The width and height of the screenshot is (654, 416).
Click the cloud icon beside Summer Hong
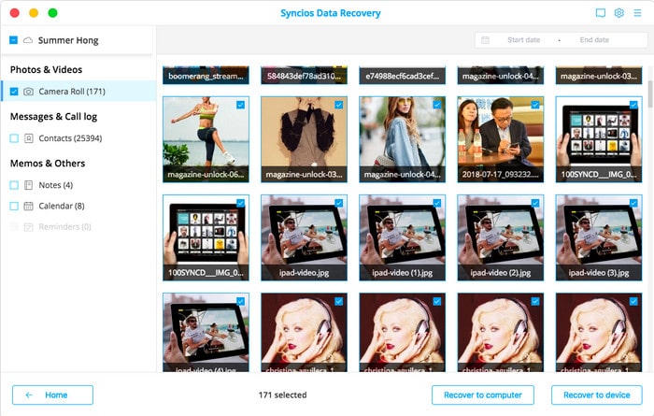pyautogui.click(x=28, y=41)
